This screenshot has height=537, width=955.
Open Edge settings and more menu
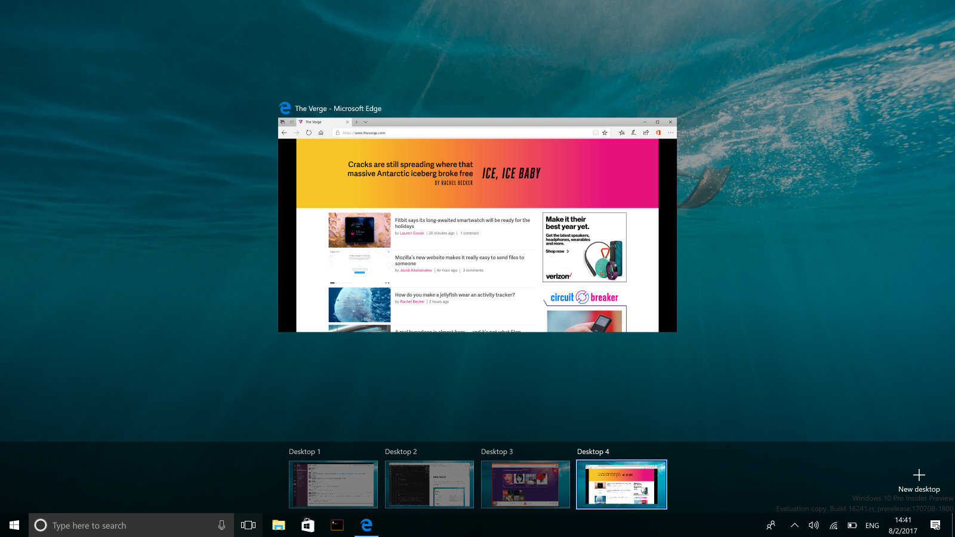click(x=670, y=132)
